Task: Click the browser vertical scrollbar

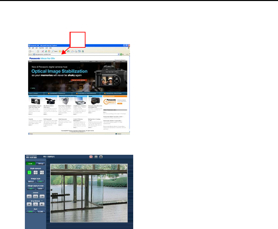Action: click(x=130, y=94)
